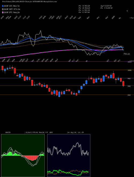Click the 883 price level label

tap(129, 95)
